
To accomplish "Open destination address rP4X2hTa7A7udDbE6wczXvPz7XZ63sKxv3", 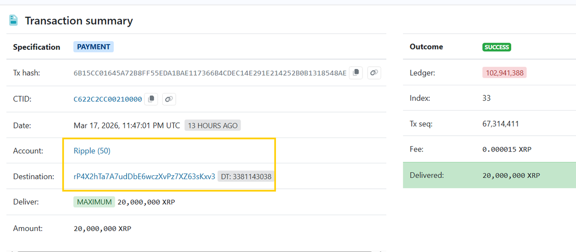I will click(x=144, y=176).
